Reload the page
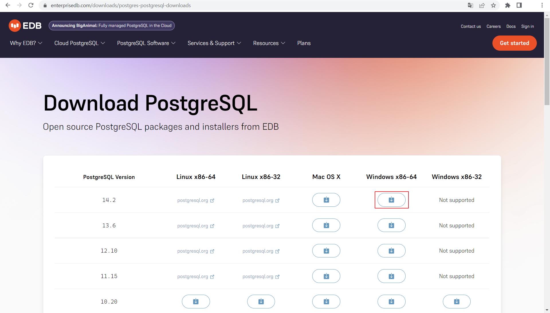Screen dimensions: 550x313 point(31,5)
